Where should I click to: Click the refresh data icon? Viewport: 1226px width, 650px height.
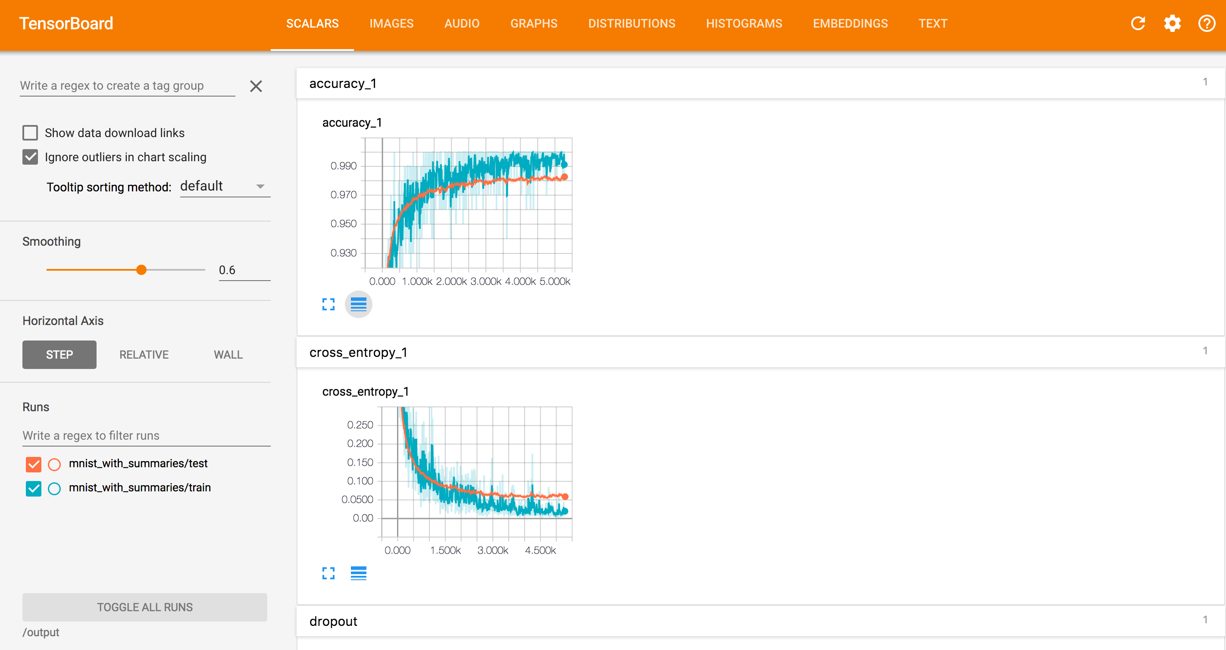click(1138, 23)
